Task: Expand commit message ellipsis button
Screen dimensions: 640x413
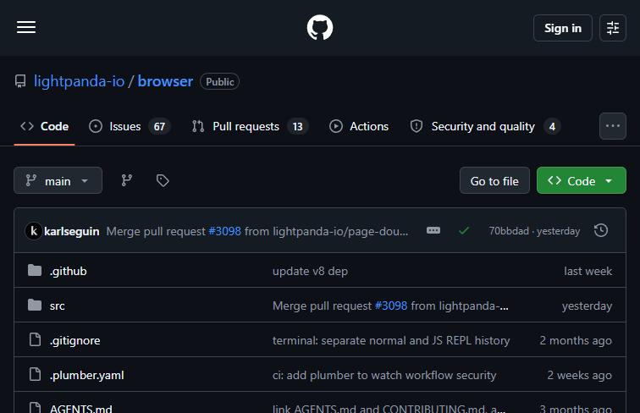Action: [x=433, y=230]
